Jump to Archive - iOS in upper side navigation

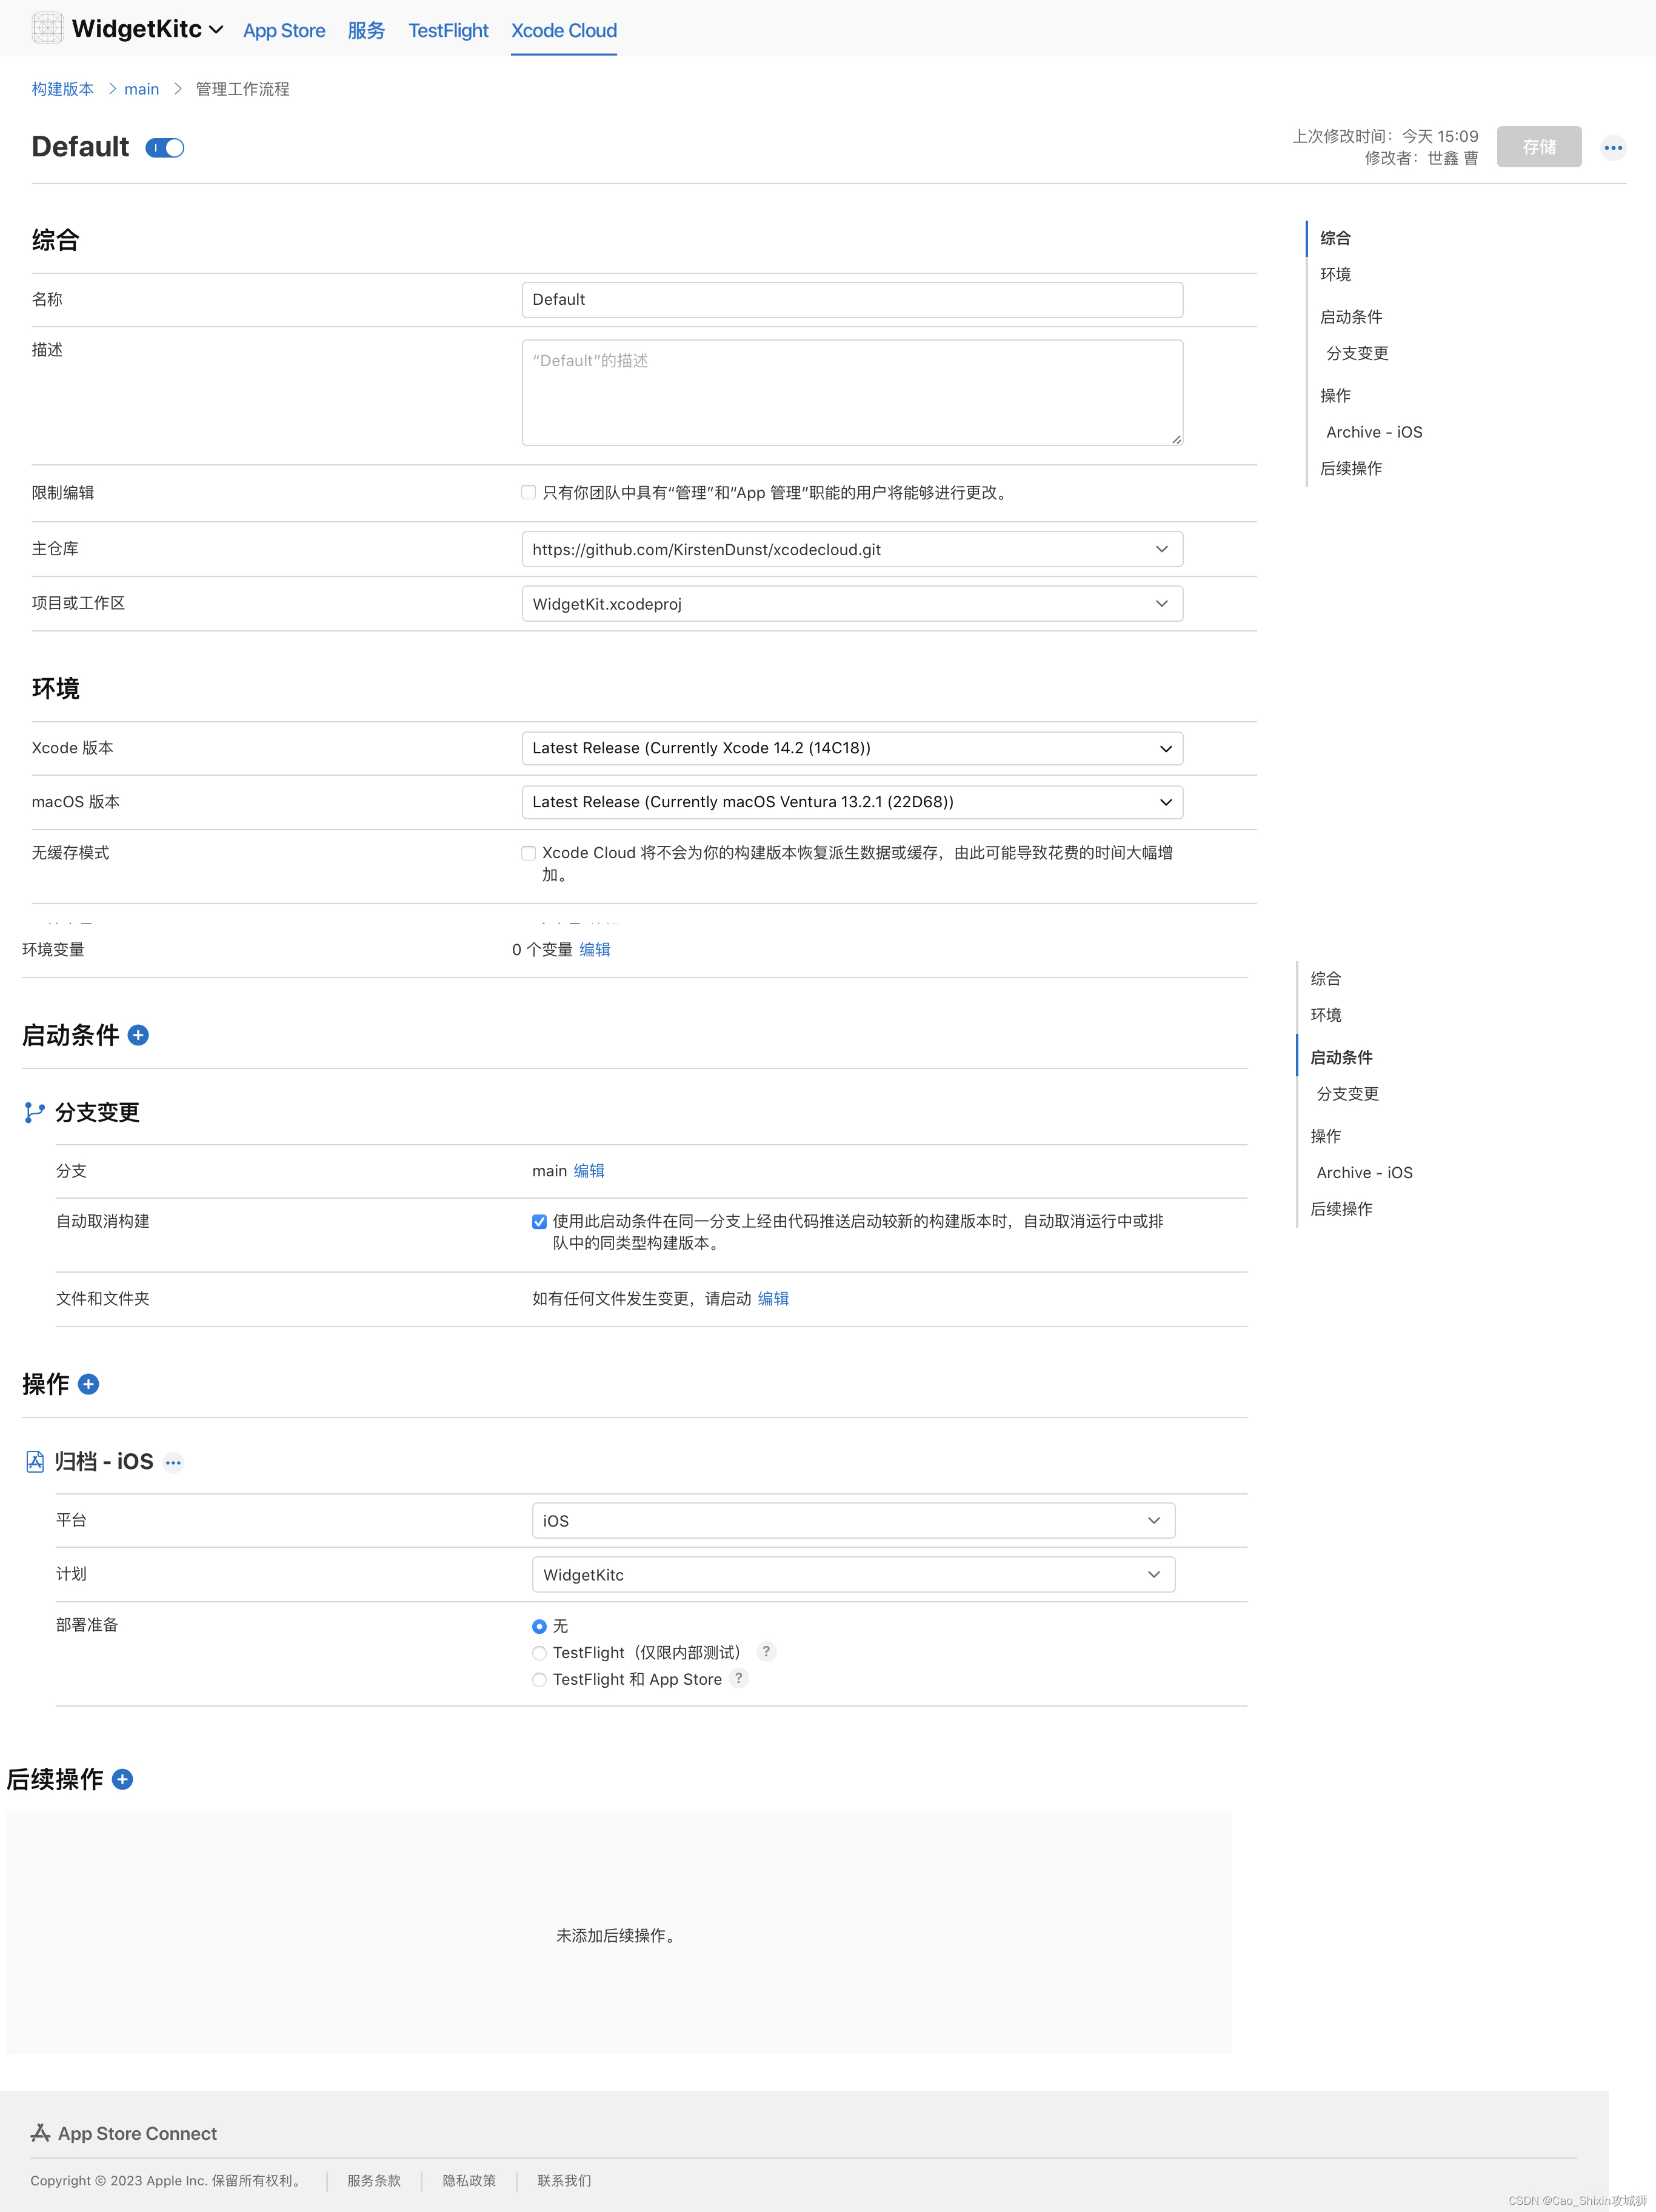coord(1374,432)
